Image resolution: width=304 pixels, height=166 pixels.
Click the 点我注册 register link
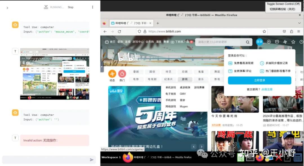tap(267, 89)
